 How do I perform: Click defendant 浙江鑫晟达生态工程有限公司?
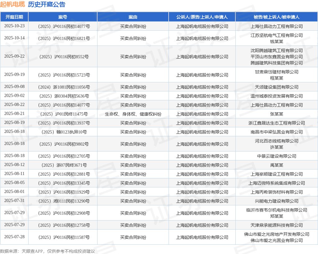[x=277, y=123]
